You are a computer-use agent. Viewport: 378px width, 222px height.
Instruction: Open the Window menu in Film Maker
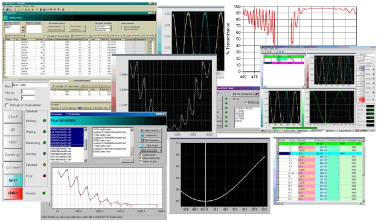coord(26,6)
